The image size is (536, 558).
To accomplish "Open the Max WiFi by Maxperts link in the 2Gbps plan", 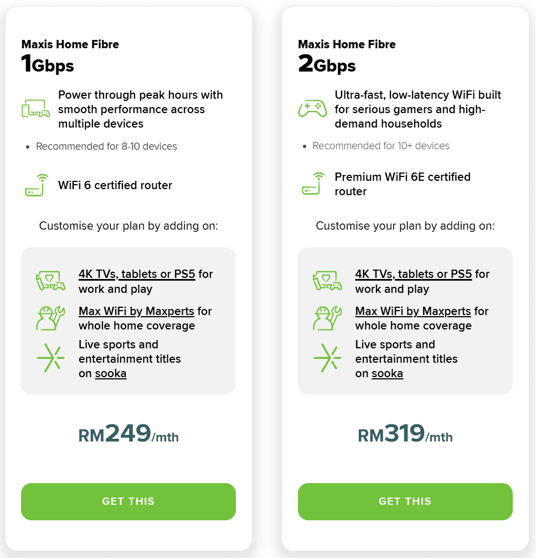I will (x=413, y=311).
